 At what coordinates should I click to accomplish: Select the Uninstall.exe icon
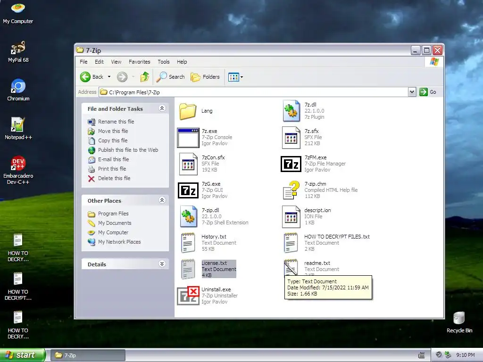[188, 296]
